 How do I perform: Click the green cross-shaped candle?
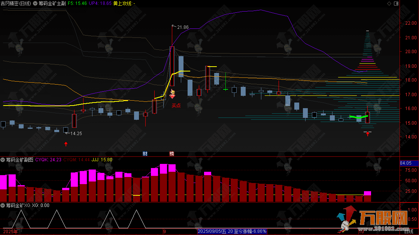tap(226, 89)
